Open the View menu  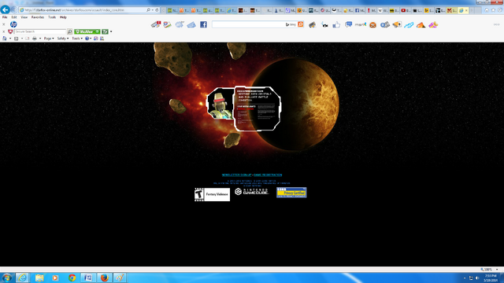(x=24, y=17)
